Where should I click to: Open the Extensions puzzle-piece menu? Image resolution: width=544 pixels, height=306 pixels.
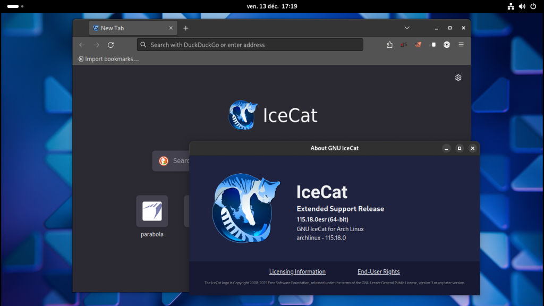tap(389, 45)
